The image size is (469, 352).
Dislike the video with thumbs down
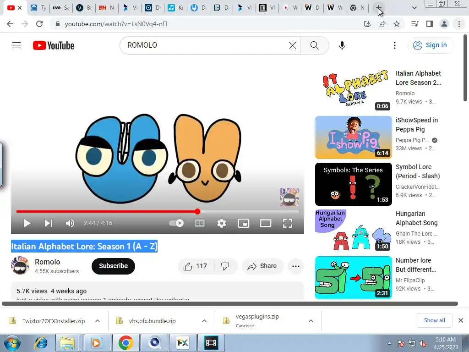pyautogui.click(x=225, y=266)
